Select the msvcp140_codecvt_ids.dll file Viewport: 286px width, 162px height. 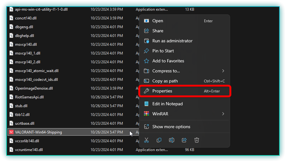click(x=36, y=80)
